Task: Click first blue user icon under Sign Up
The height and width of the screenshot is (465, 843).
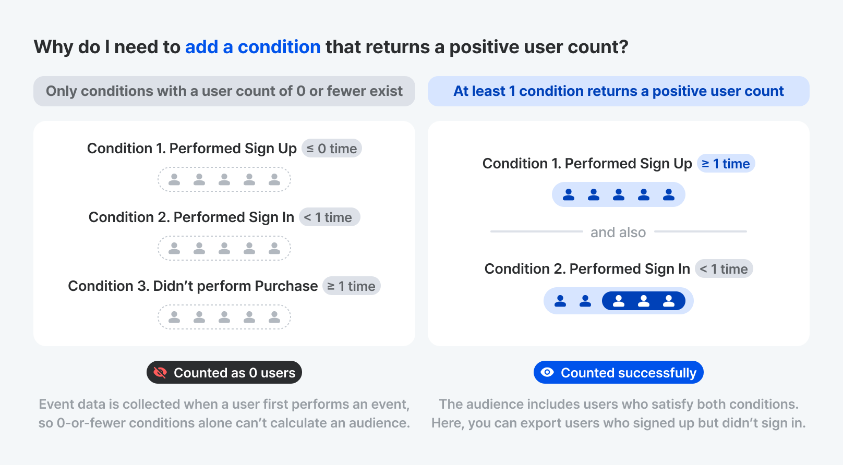Action: coord(569,194)
